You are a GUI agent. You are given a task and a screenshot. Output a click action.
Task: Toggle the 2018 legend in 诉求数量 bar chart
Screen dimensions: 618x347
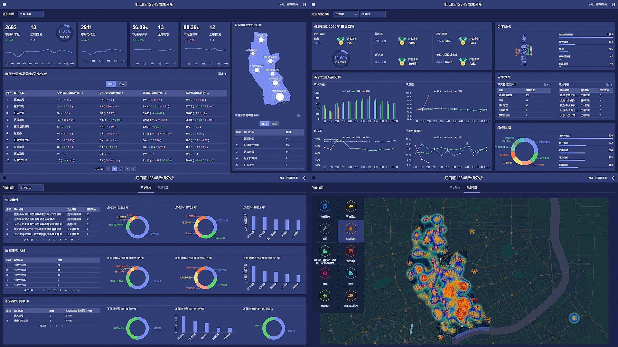click(x=346, y=91)
